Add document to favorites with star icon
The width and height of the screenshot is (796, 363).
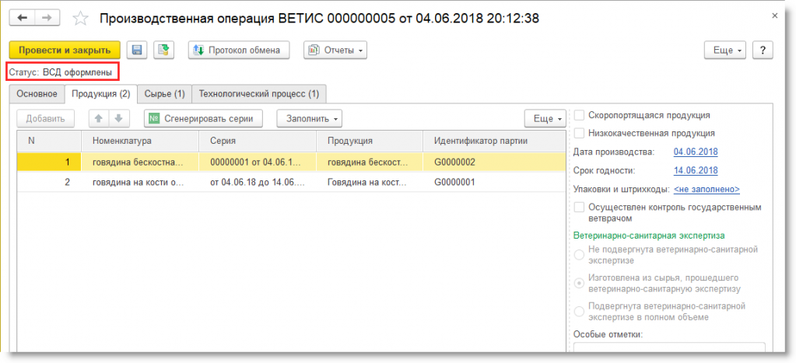(x=79, y=17)
